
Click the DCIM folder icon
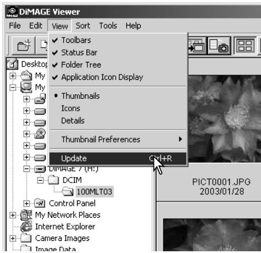53,180
